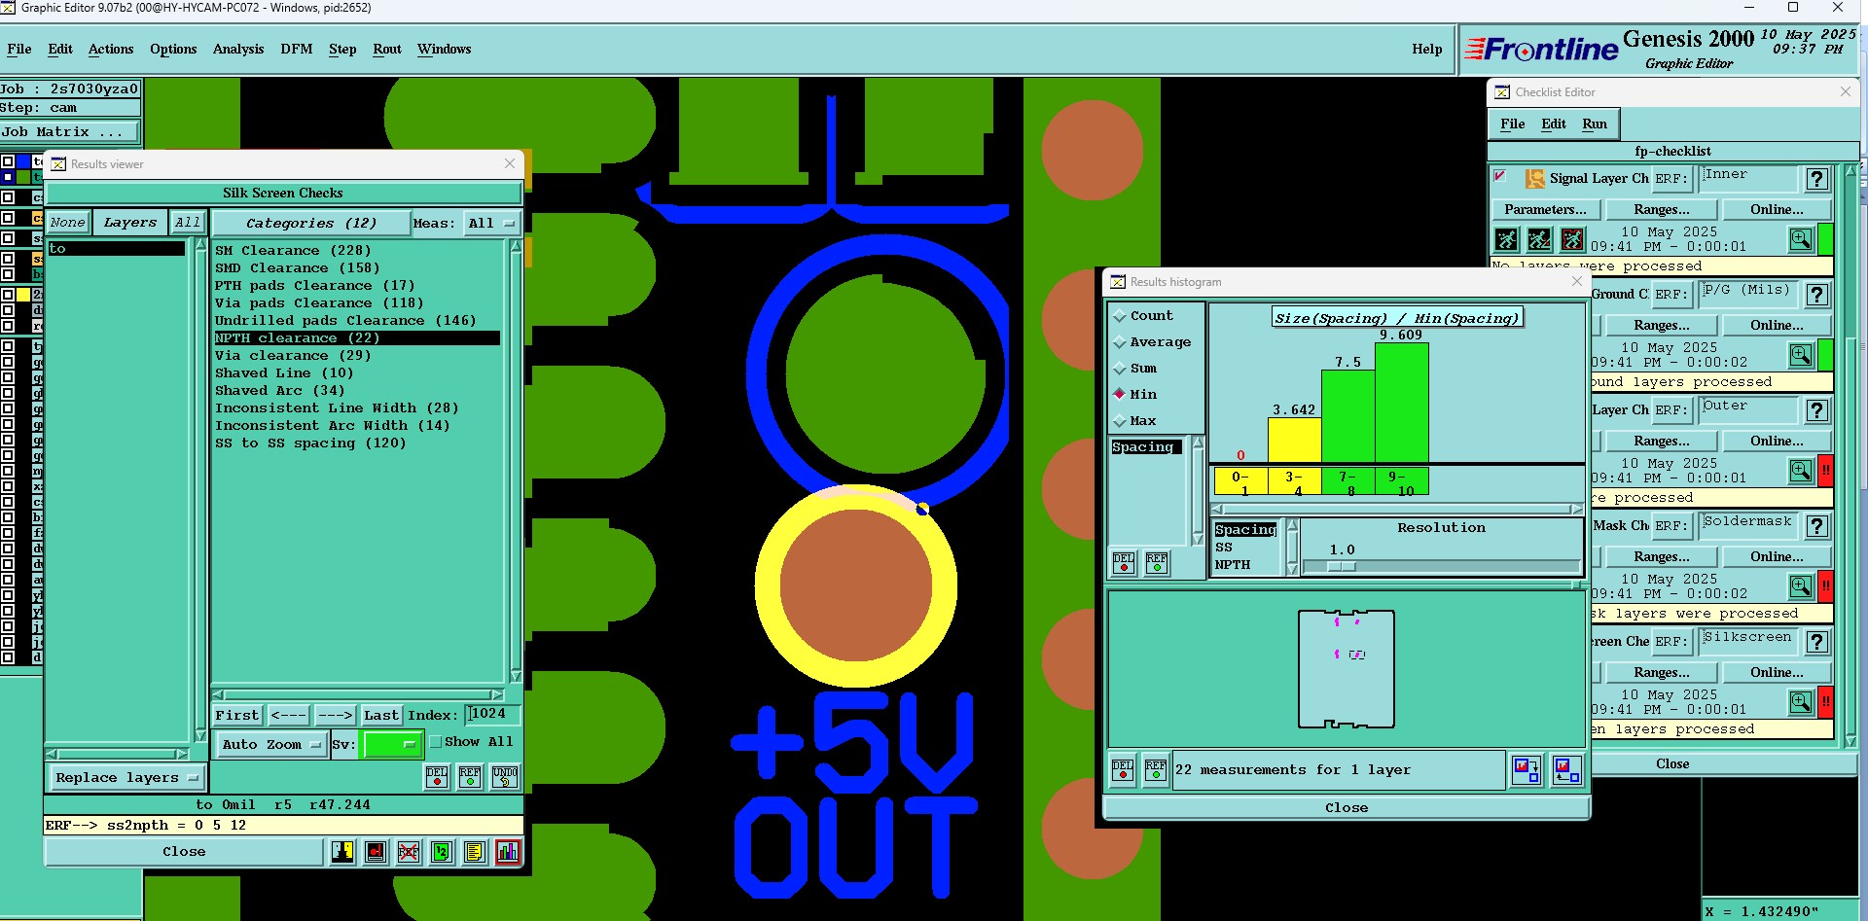Click help question mark for Silkscreen ERF
Viewport: 1868px width, 921px height.
pos(1816,642)
